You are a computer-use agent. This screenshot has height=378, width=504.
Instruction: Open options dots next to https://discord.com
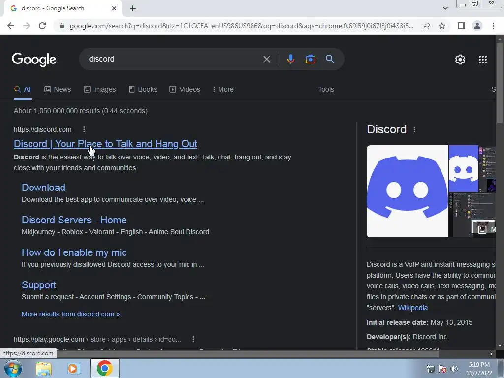tap(84, 129)
